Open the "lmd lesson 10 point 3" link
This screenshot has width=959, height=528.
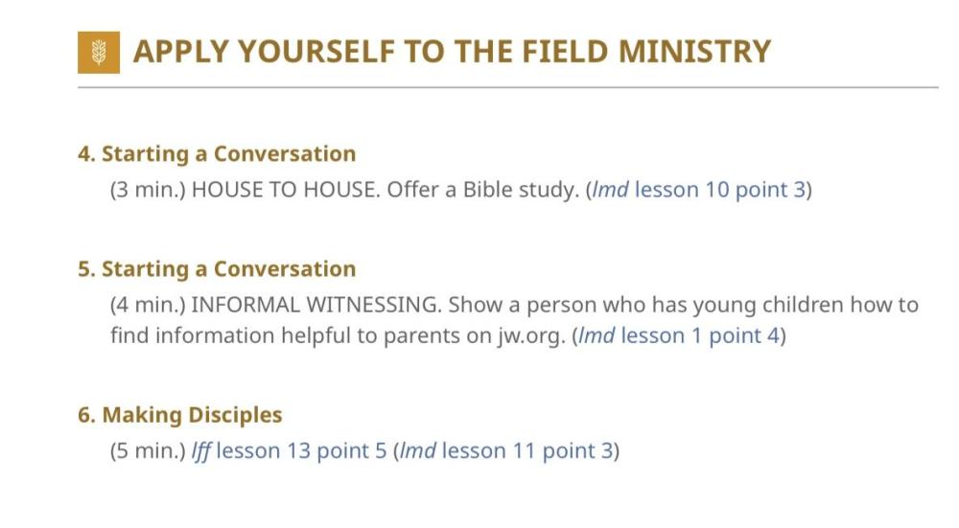pos(698,189)
